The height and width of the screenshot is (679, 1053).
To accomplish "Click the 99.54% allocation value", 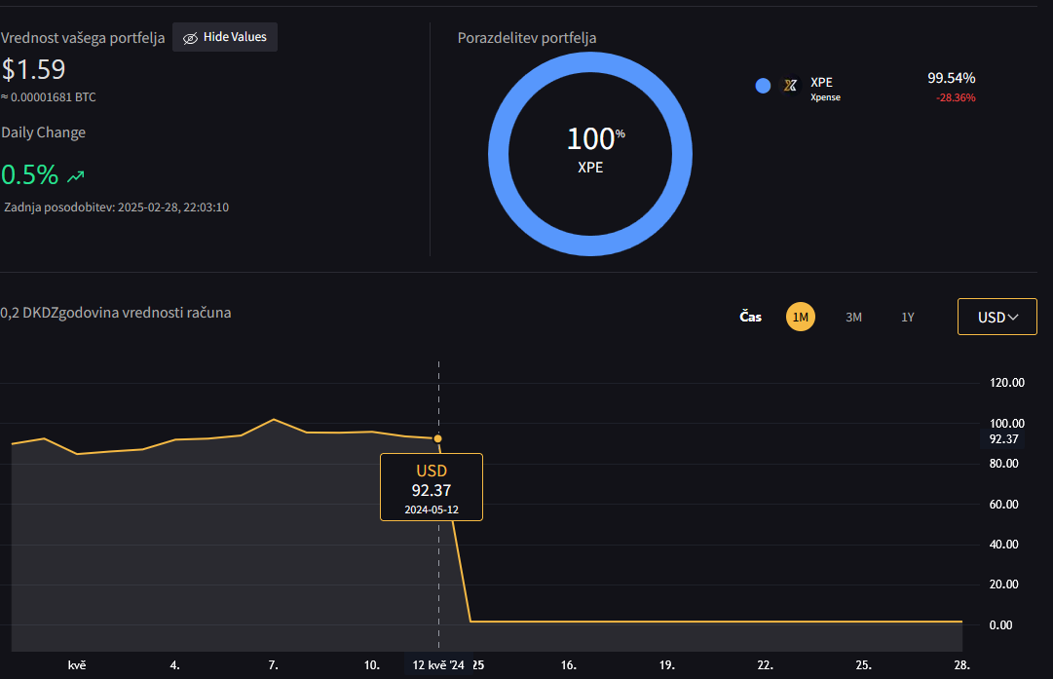I will 951,78.
